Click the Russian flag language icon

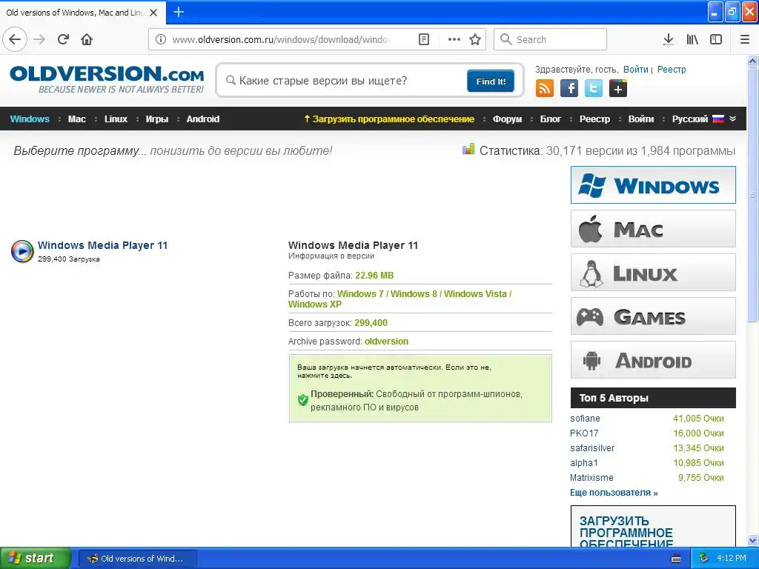[x=718, y=119]
